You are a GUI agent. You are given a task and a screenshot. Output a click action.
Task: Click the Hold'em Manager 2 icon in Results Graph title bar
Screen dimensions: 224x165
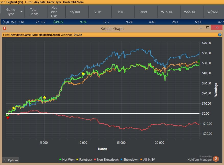[x=5, y=28]
